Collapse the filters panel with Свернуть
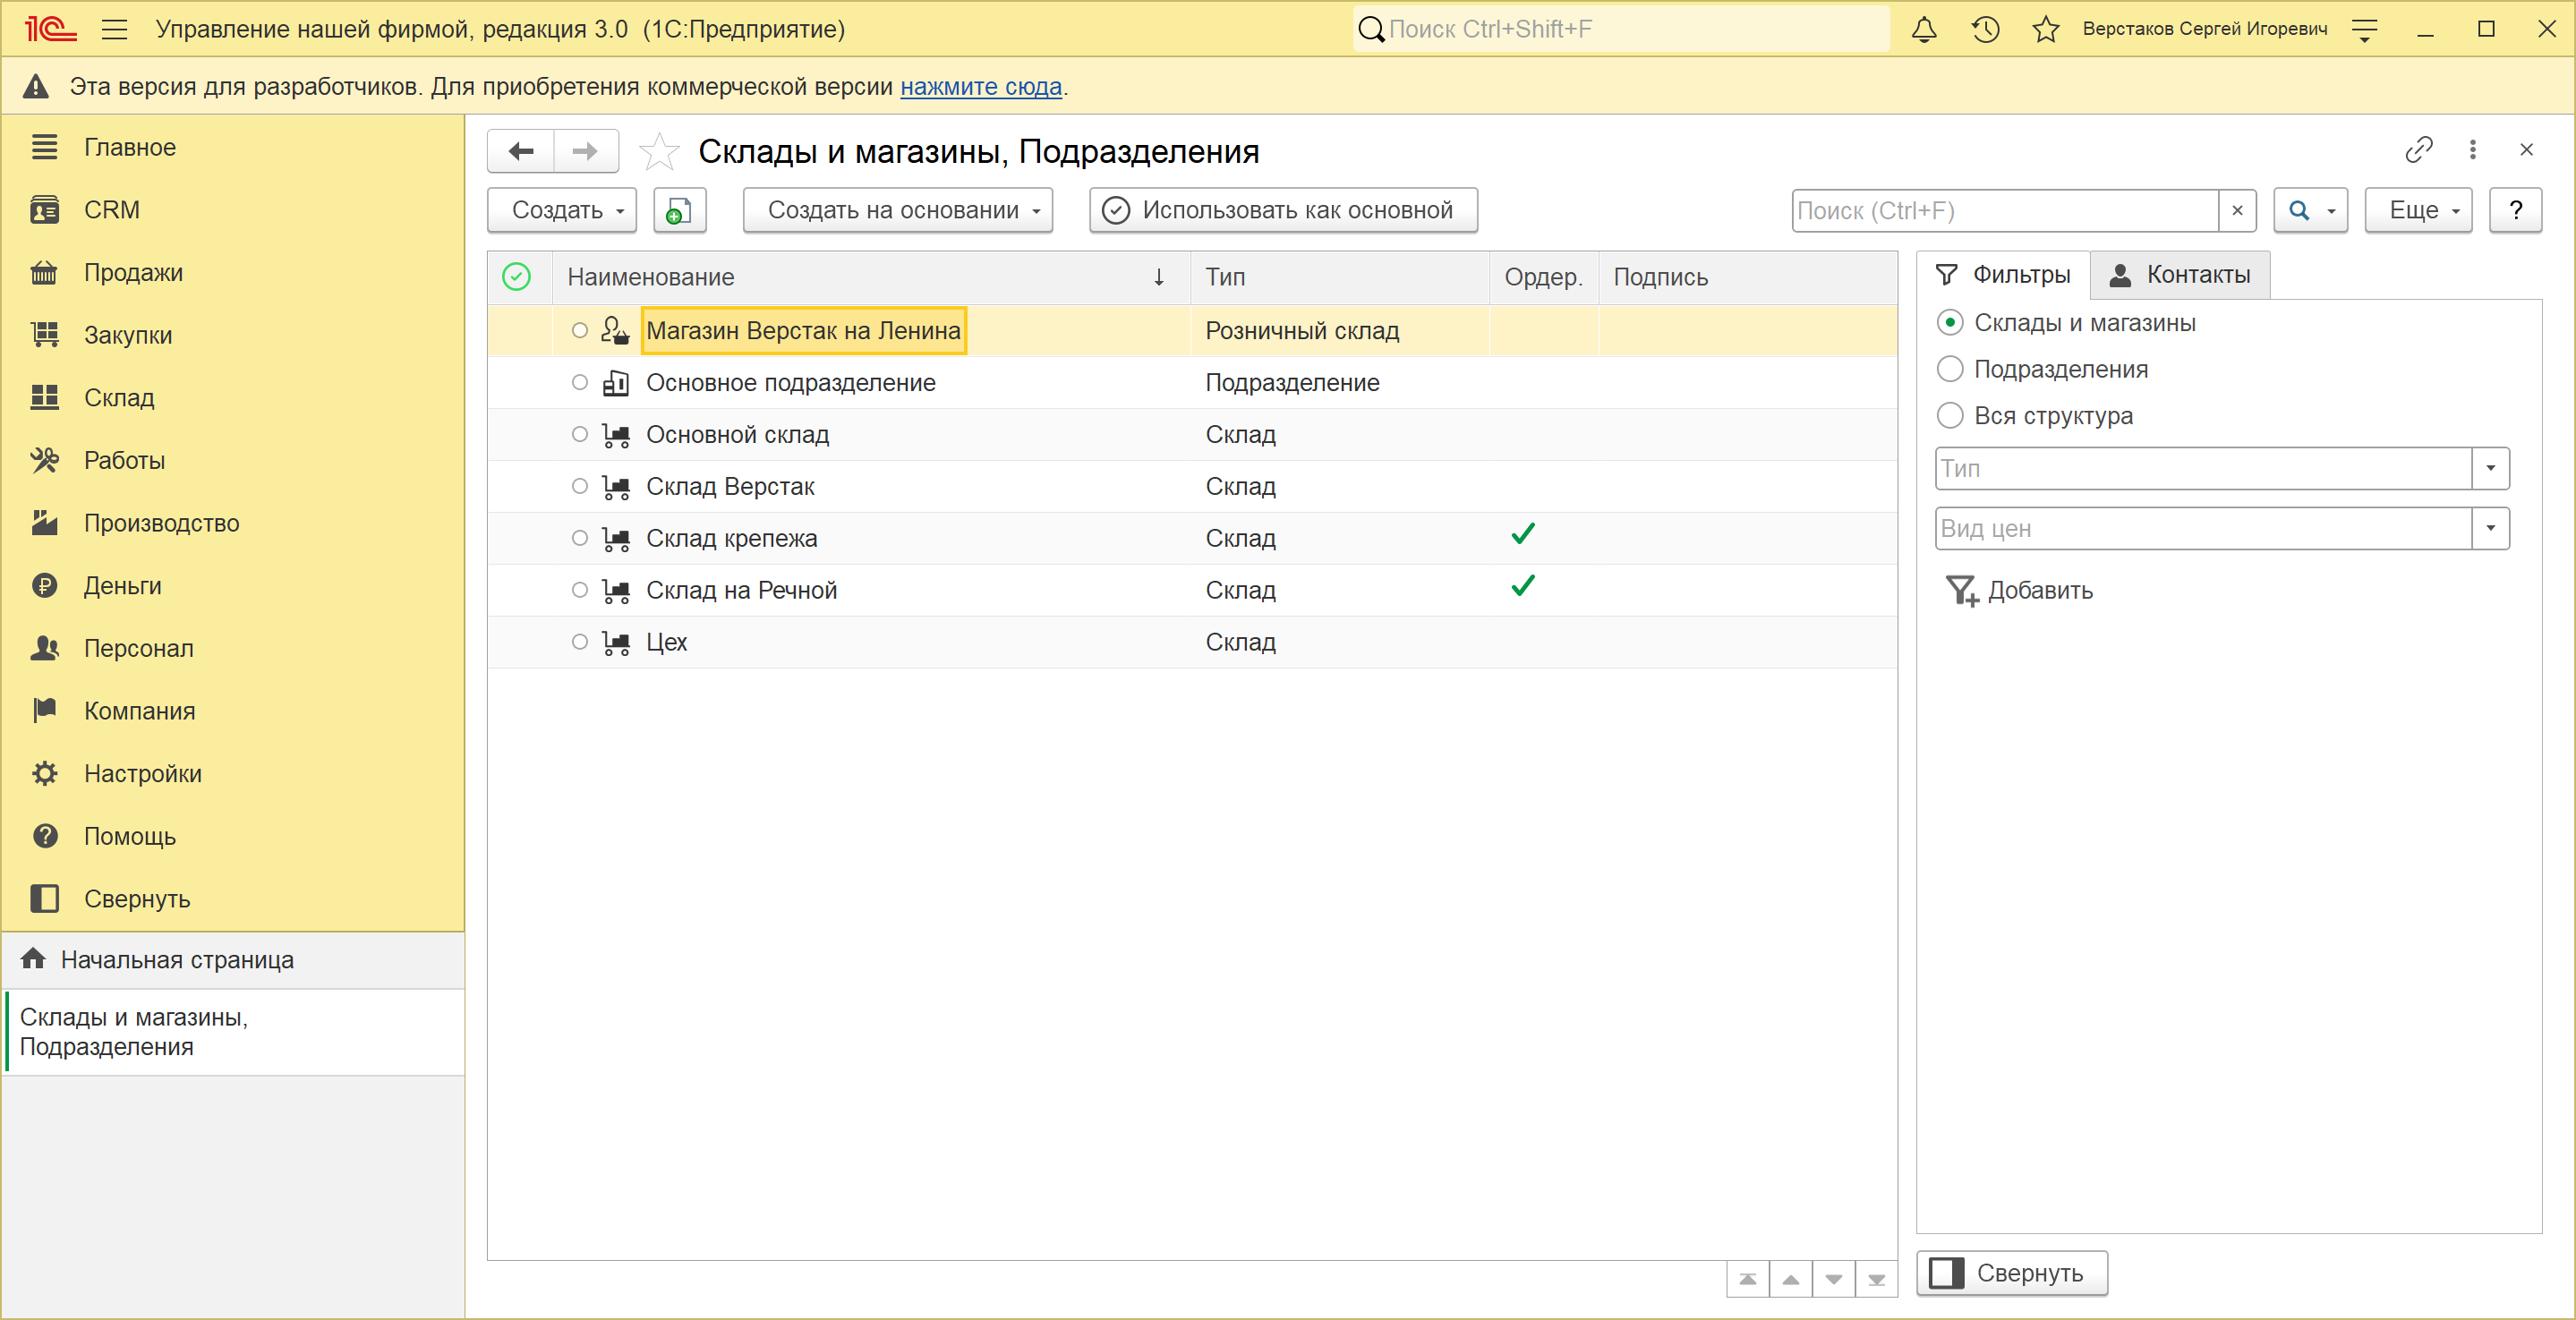Viewport: 2576px width, 1320px height. coord(2011,1273)
